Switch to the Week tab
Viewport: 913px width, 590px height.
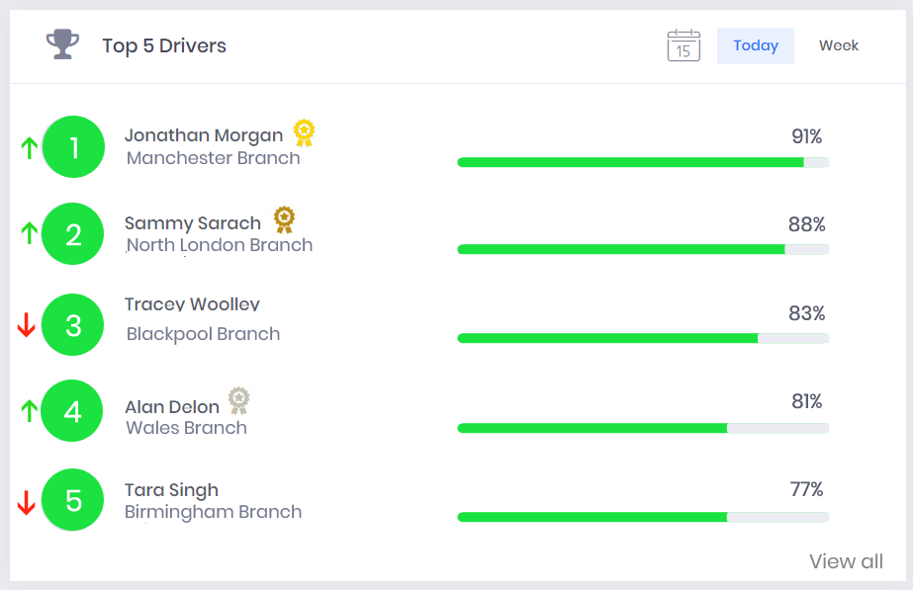pyautogui.click(x=839, y=45)
